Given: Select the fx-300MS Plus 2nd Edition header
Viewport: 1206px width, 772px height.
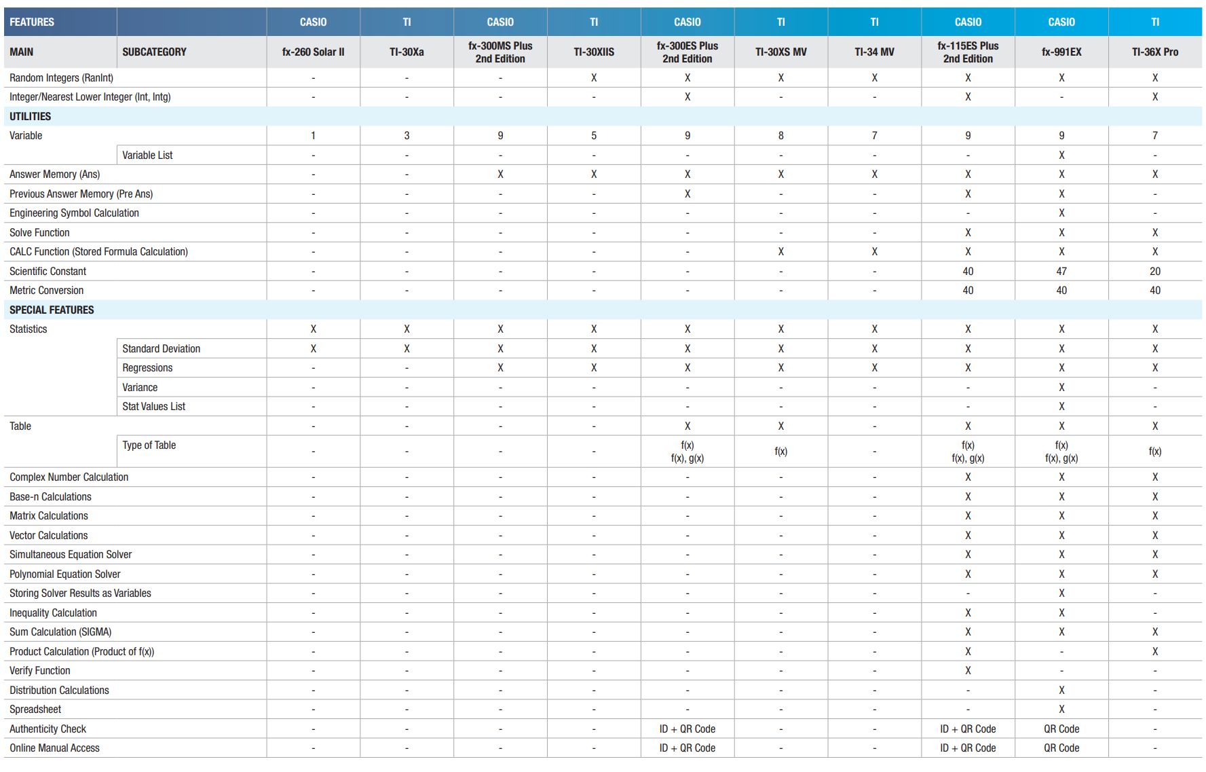Looking at the screenshot, I should click(x=500, y=52).
